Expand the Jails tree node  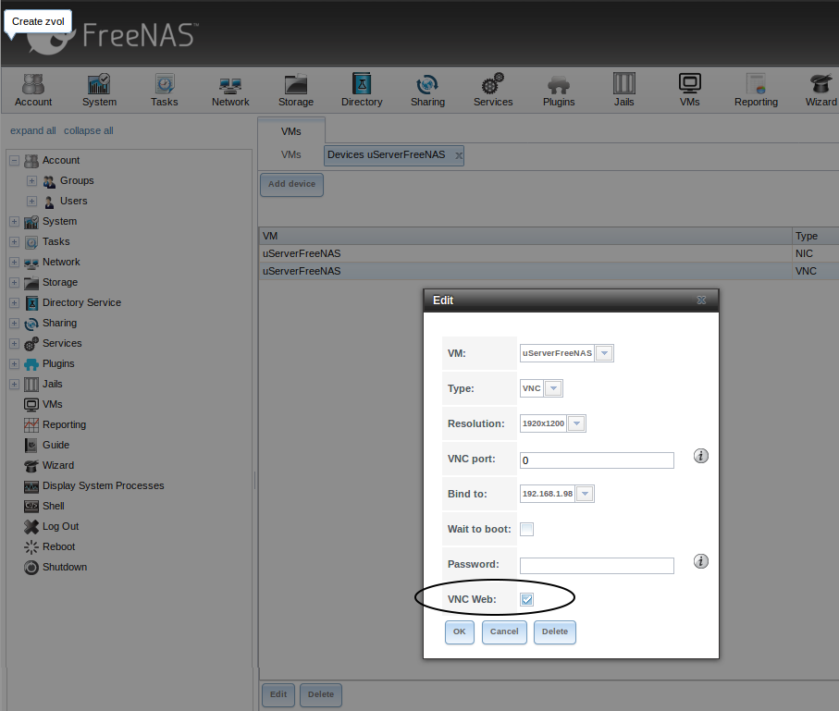pyautogui.click(x=15, y=384)
